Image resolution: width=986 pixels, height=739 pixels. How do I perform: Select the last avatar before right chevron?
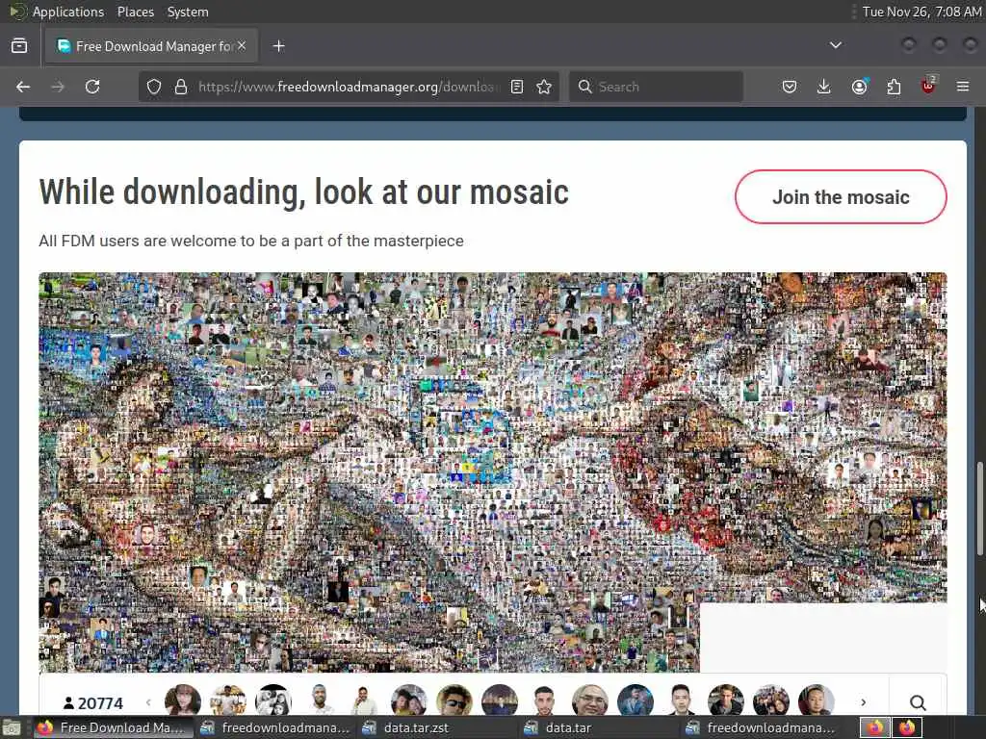pyautogui.click(x=817, y=701)
